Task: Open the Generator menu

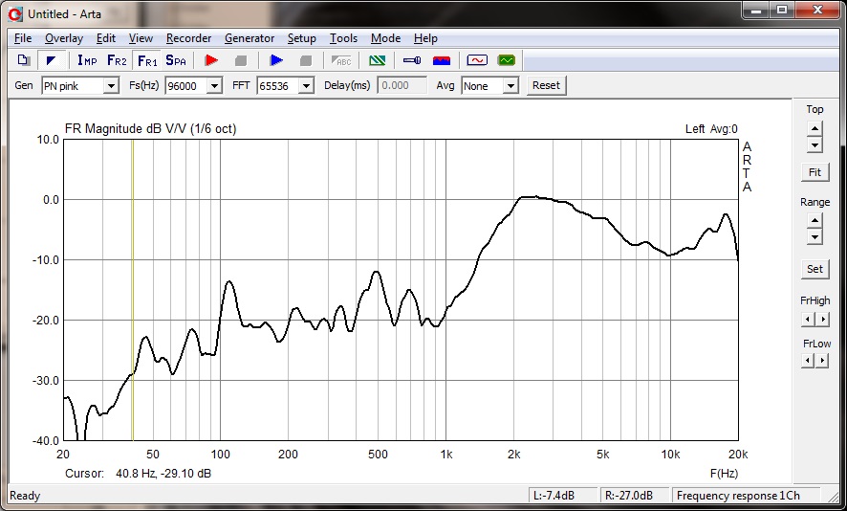Action: click(x=250, y=38)
